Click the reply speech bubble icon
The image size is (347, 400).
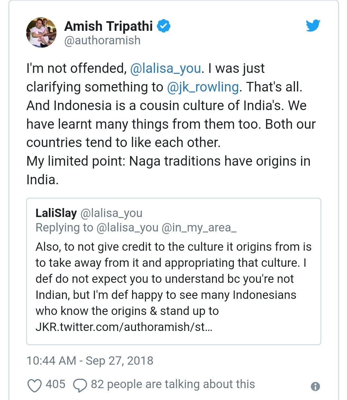click(80, 385)
